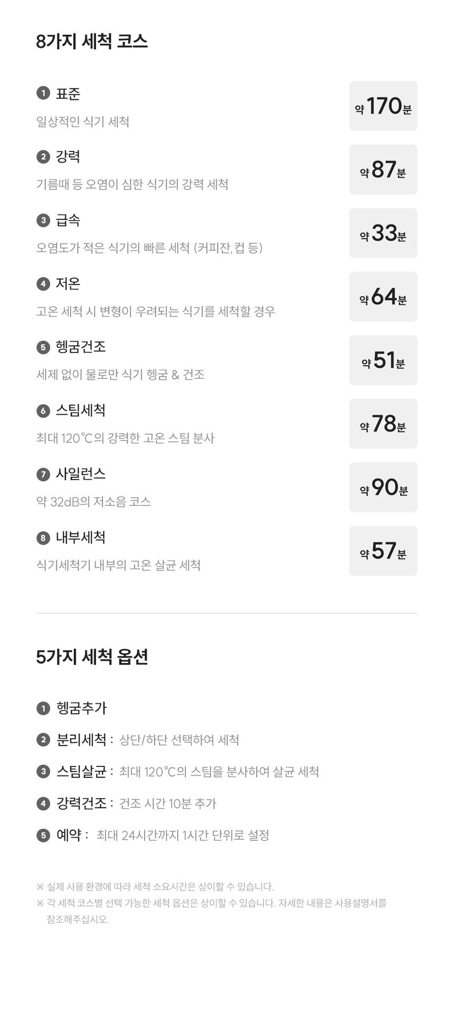The height and width of the screenshot is (1015, 454).
Task: Click the 약 170분 time box
Action: point(383,106)
